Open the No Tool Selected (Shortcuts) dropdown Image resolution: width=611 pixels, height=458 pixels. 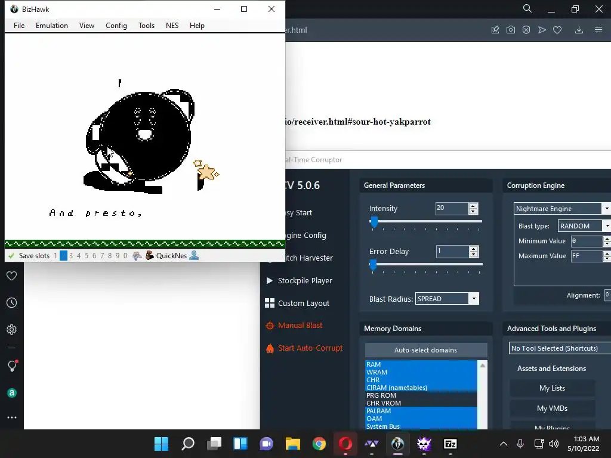560,348
